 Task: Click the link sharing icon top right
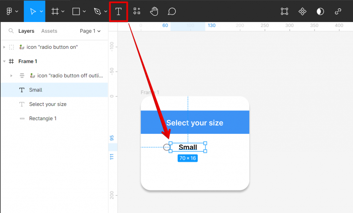pos(338,11)
